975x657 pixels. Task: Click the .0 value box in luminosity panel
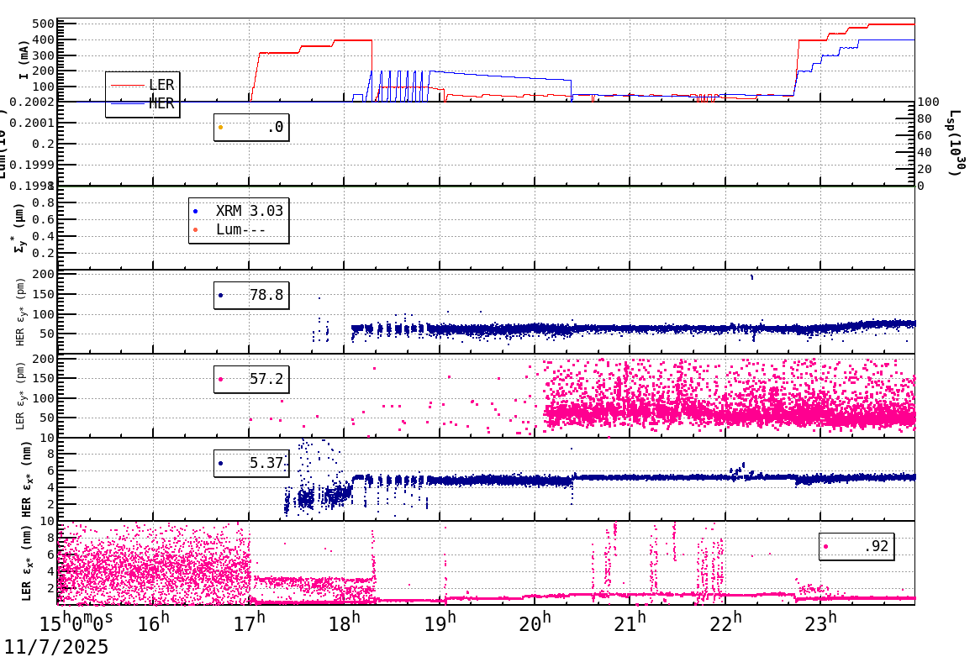click(x=251, y=127)
